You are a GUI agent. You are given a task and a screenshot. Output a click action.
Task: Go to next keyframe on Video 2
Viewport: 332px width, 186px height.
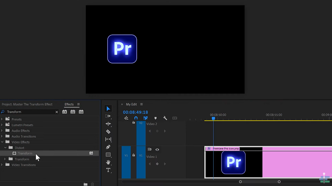click(x=165, y=131)
